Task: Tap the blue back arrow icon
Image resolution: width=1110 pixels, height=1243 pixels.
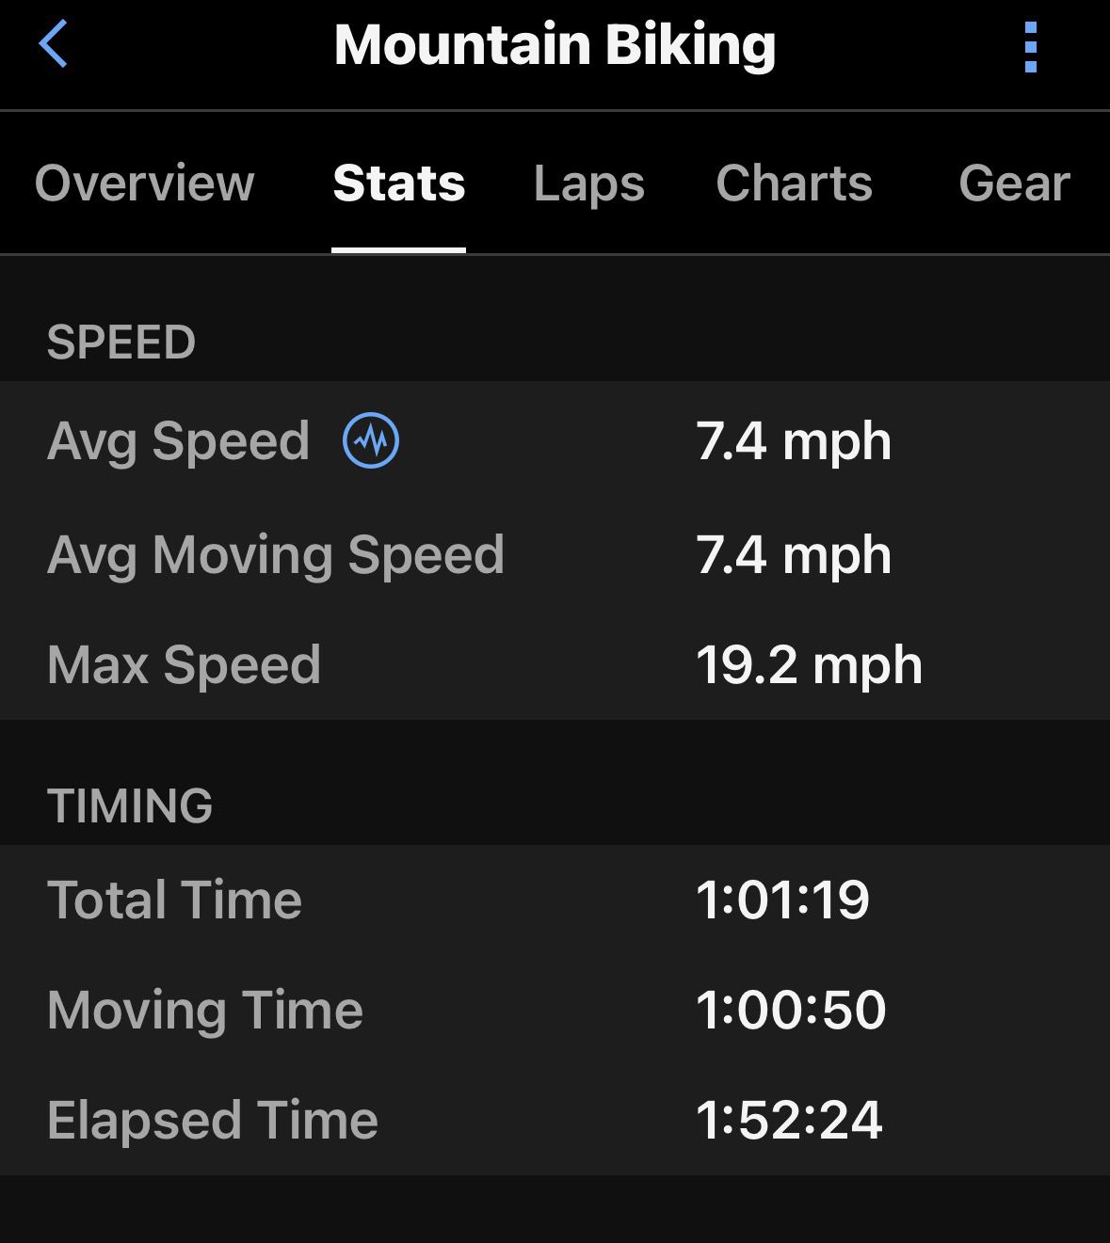Action: click(x=54, y=44)
